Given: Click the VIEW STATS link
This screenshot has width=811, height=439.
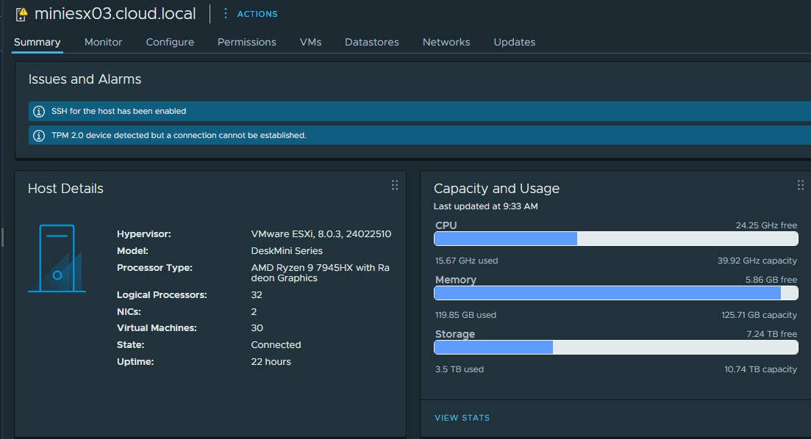Looking at the screenshot, I should point(462,418).
